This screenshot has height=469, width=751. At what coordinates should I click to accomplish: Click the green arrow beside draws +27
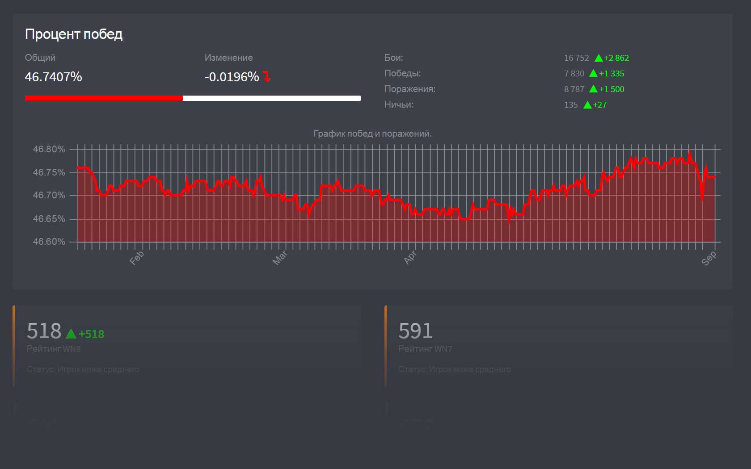click(x=587, y=105)
